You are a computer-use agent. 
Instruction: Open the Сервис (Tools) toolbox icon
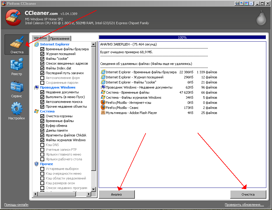click(17, 86)
